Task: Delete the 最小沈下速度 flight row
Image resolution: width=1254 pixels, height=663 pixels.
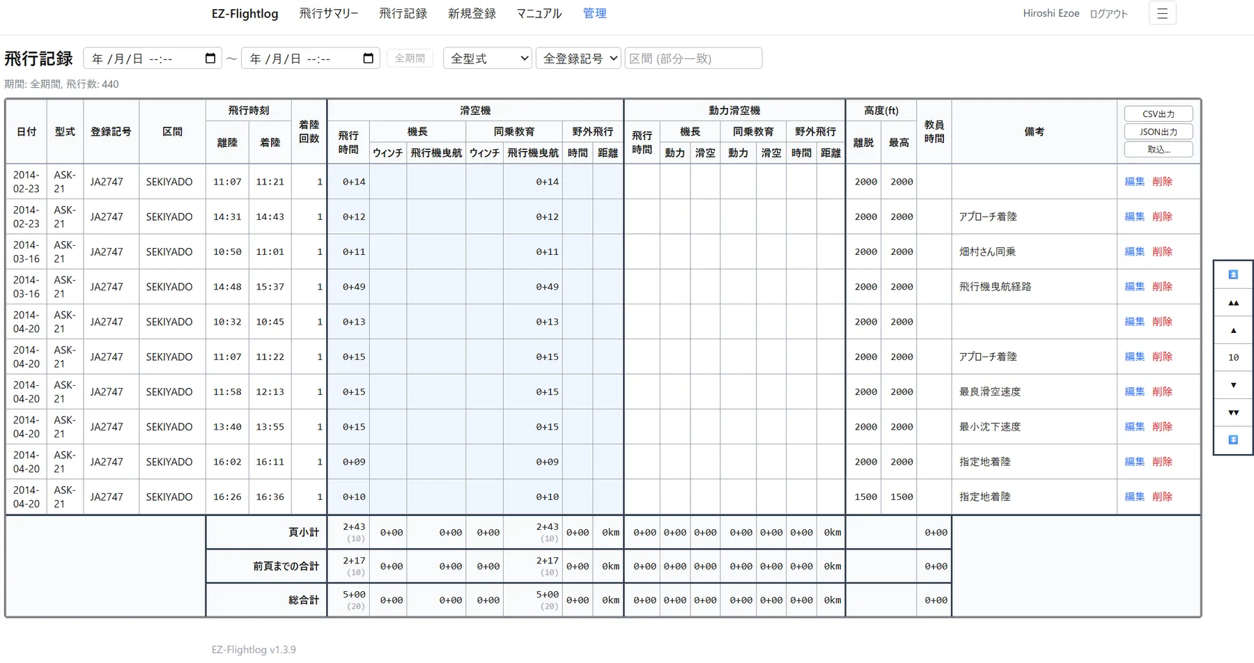Action: pos(1162,426)
